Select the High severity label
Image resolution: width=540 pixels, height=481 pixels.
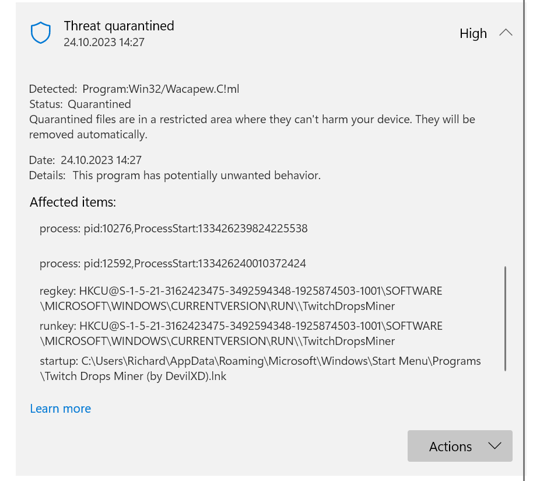473,33
